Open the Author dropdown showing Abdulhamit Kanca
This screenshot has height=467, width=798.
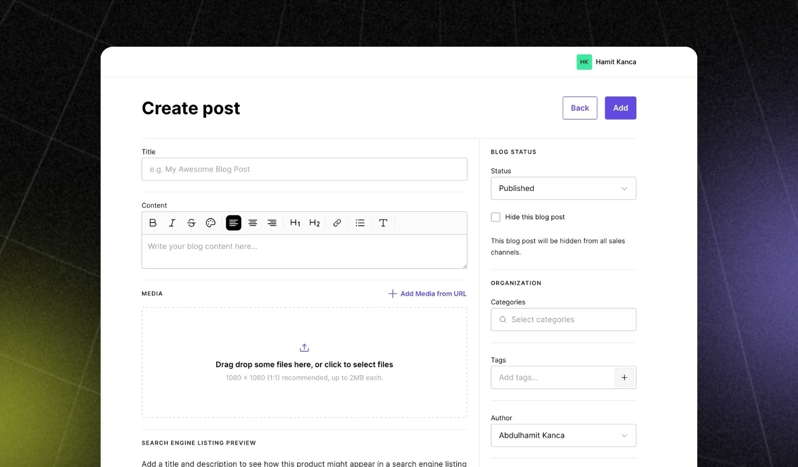pos(564,435)
